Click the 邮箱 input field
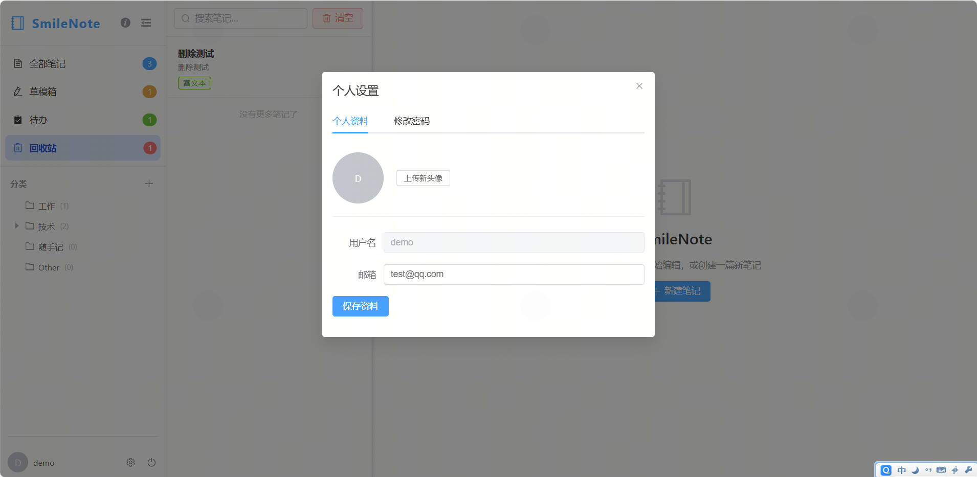Image resolution: width=977 pixels, height=477 pixels. point(514,274)
